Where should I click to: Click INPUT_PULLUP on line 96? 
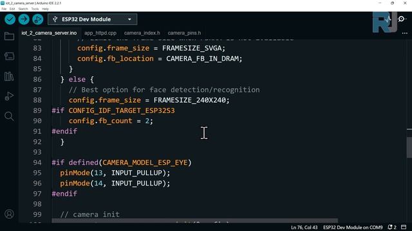pyautogui.click(x=136, y=184)
